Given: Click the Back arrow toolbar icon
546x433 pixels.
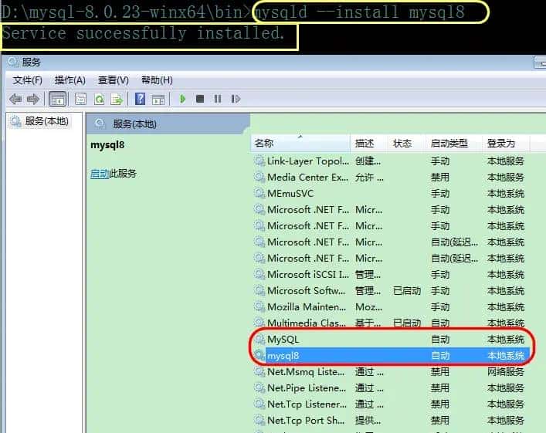Looking at the screenshot, I should pyautogui.click(x=15, y=100).
